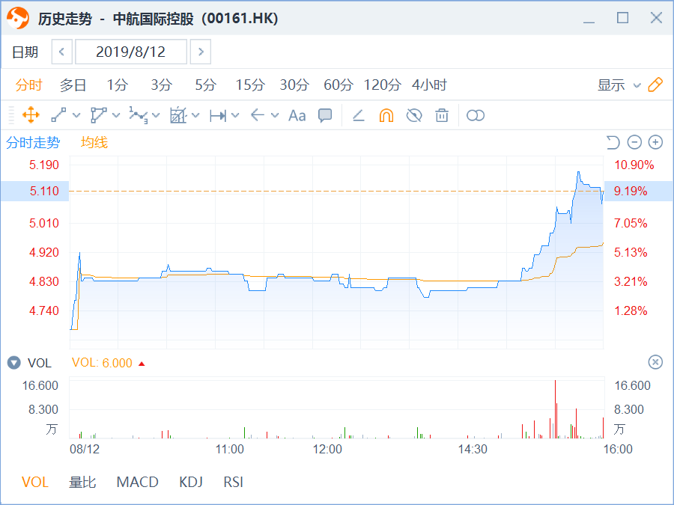Open the 显示 display dropdown
This screenshot has height=505, width=674.
(619, 85)
